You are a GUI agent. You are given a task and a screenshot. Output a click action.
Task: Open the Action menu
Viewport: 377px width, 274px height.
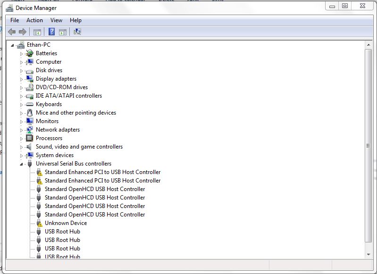pos(34,20)
